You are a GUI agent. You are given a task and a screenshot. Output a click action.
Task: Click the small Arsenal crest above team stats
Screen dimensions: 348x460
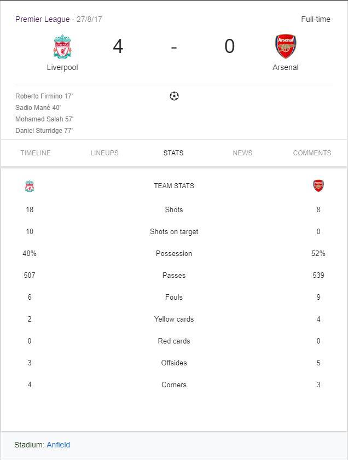318,186
